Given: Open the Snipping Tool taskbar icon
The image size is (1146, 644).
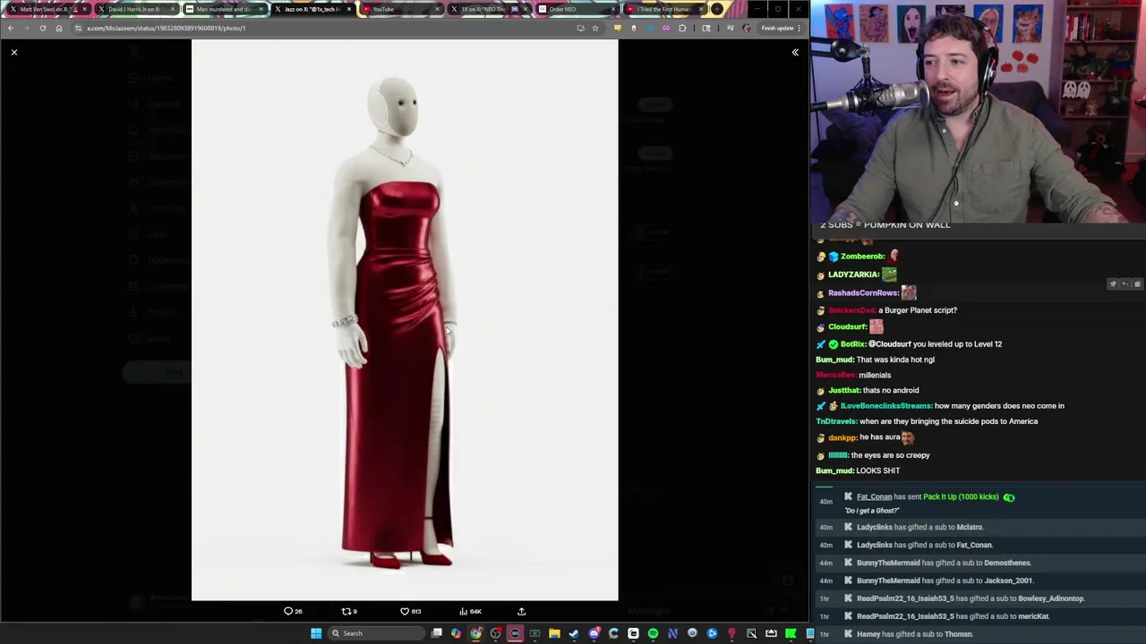Looking at the screenshot, I should pos(751,633).
